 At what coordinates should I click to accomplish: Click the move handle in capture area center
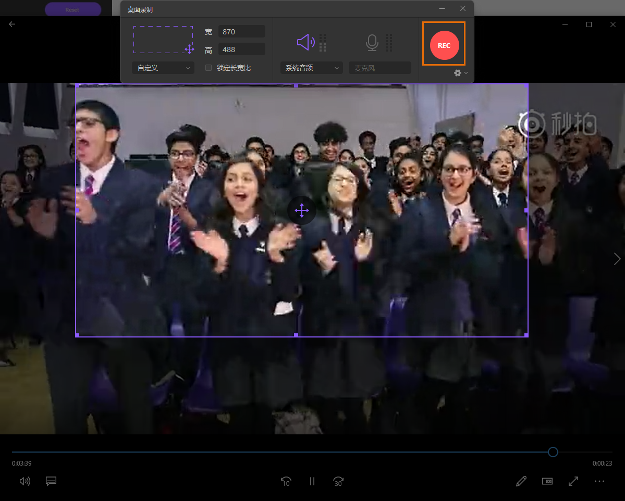coord(302,210)
